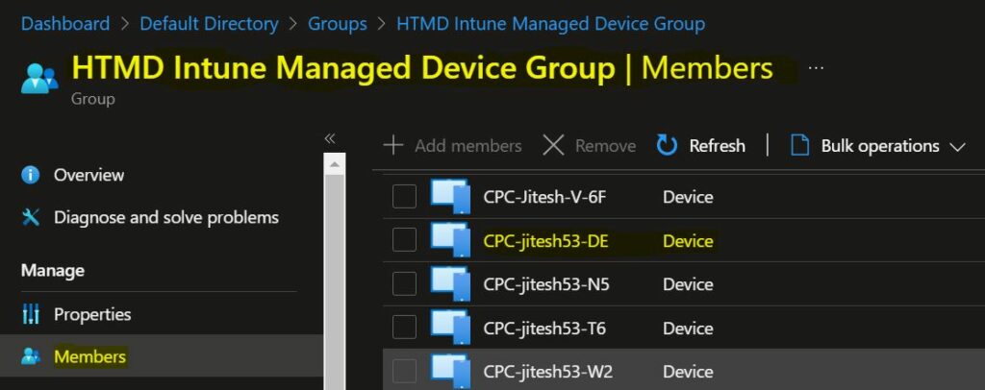
Task: Expand the Bulk operations dropdown chevron
Action: pyautogui.click(x=957, y=147)
